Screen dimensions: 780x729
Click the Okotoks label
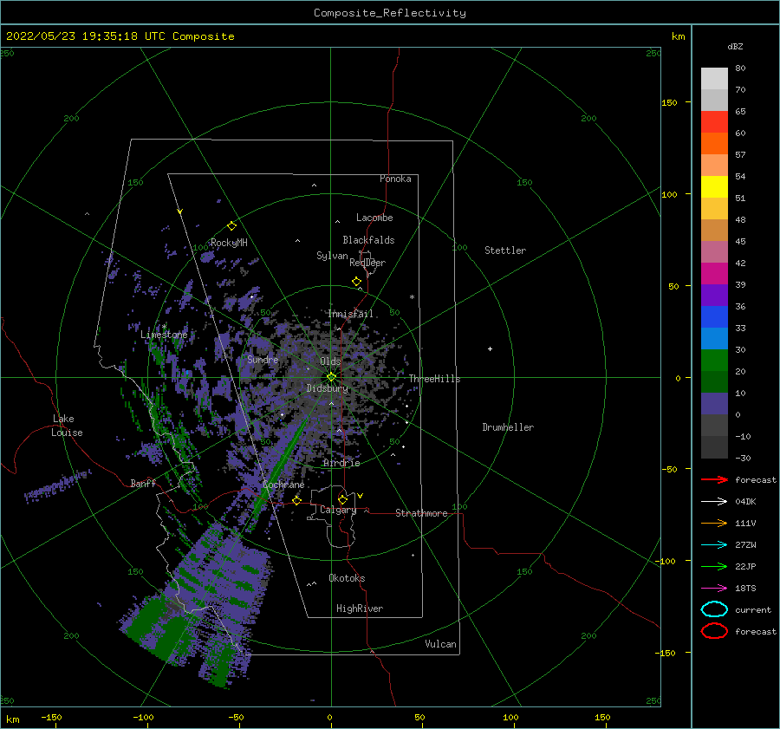pyautogui.click(x=347, y=578)
